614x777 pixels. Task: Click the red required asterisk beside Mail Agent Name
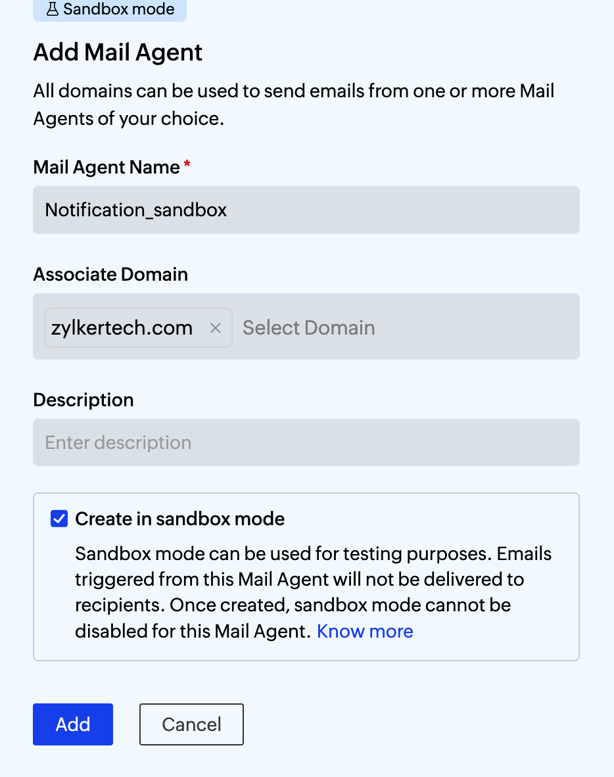[187, 167]
